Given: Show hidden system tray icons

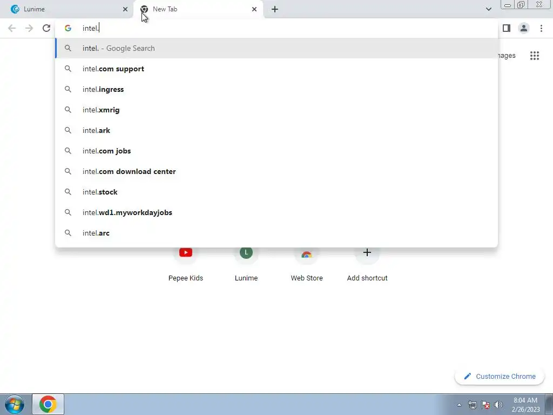Looking at the screenshot, I should tap(459, 405).
